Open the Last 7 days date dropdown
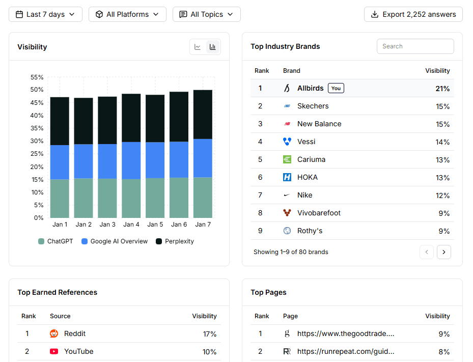 (x=45, y=14)
